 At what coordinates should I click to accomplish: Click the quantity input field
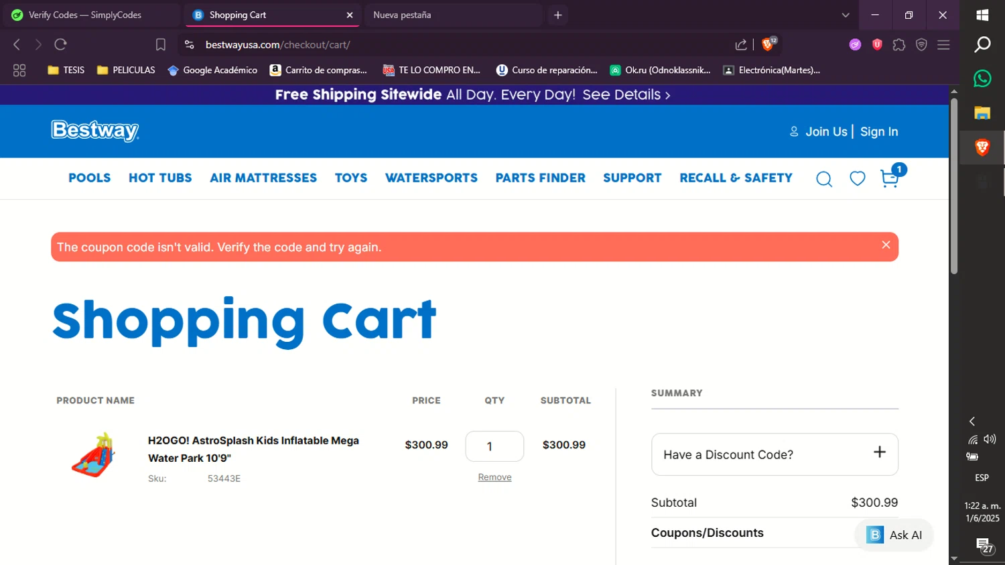(x=494, y=446)
